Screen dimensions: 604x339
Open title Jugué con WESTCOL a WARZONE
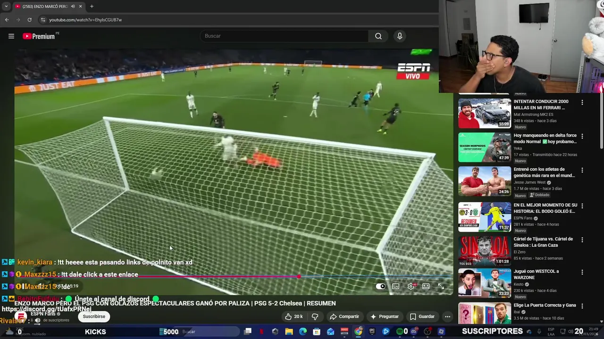(536, 274)
